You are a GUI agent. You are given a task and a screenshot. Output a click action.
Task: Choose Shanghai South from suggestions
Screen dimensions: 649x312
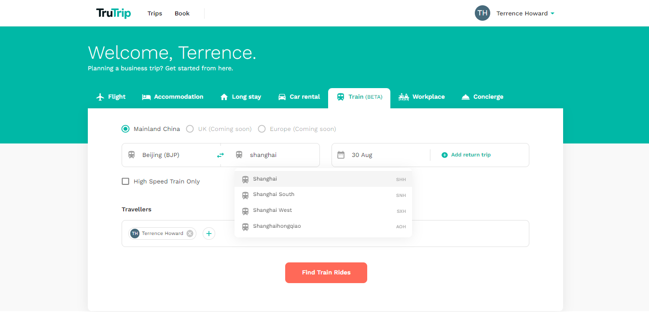(x=323, y=195)
